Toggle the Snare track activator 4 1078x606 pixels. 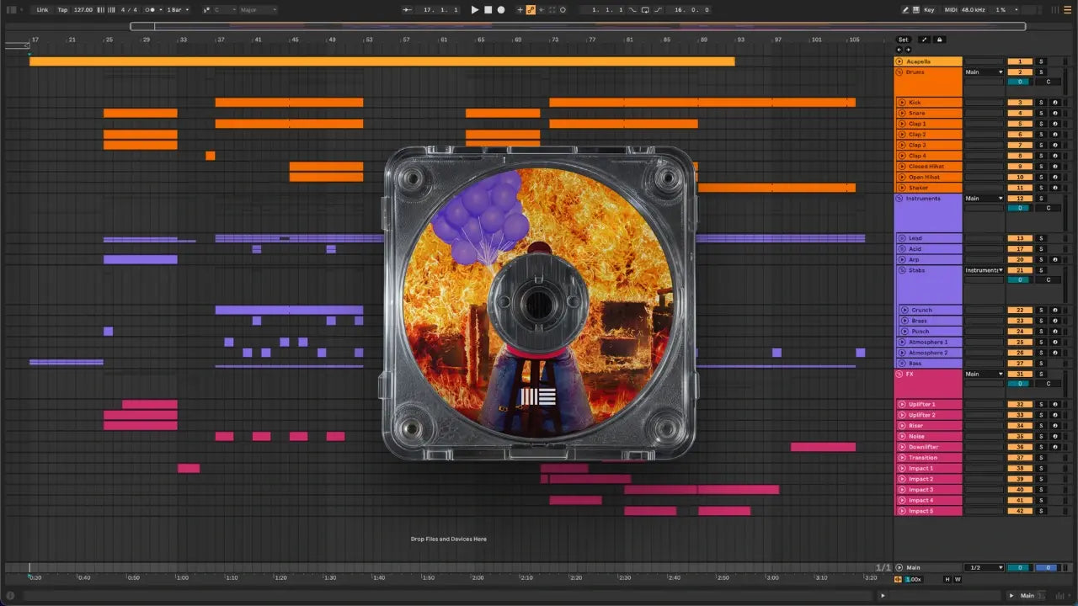click(1019, 113)
